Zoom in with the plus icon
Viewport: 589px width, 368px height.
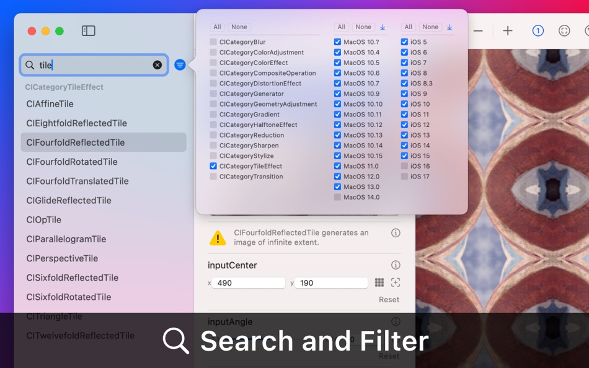pyautogui.click(x=508, y=31)
